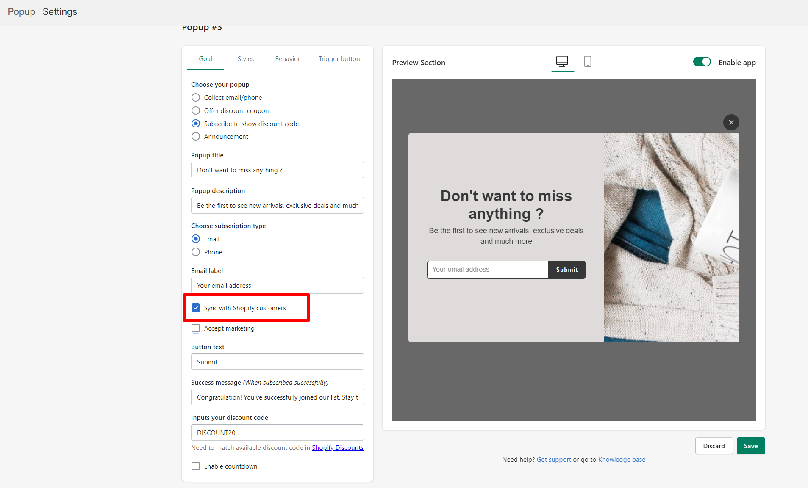Focus the Button text input field
Screen dimensions: 808x488
point(278,362)
